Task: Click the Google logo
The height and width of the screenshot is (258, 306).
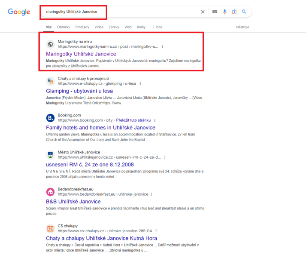Action: pyautogui.click(x=19, y=12)
